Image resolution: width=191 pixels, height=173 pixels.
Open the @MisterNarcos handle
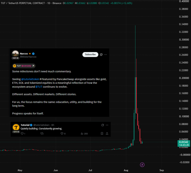28,57
